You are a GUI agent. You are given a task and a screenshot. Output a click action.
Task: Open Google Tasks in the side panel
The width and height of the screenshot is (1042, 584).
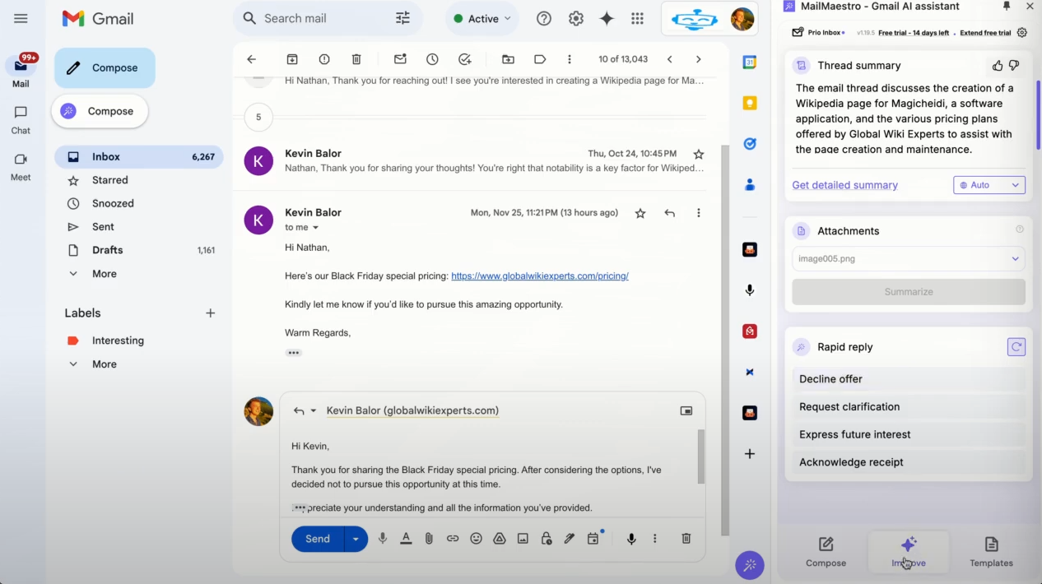[750, 144]
